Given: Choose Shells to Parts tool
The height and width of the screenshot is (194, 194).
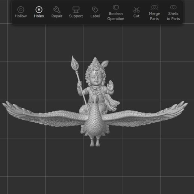Looking at the screenshot, I should [x=173, y=12].
